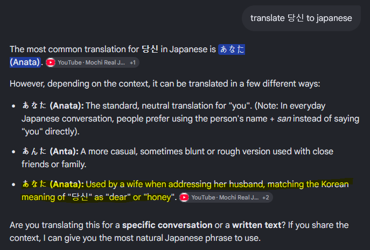Image resolution: width=370 pixels, height=250 pixels.
Task: Click the highlighted あなた text in first sentence
Action: click(x=232, y=49)
